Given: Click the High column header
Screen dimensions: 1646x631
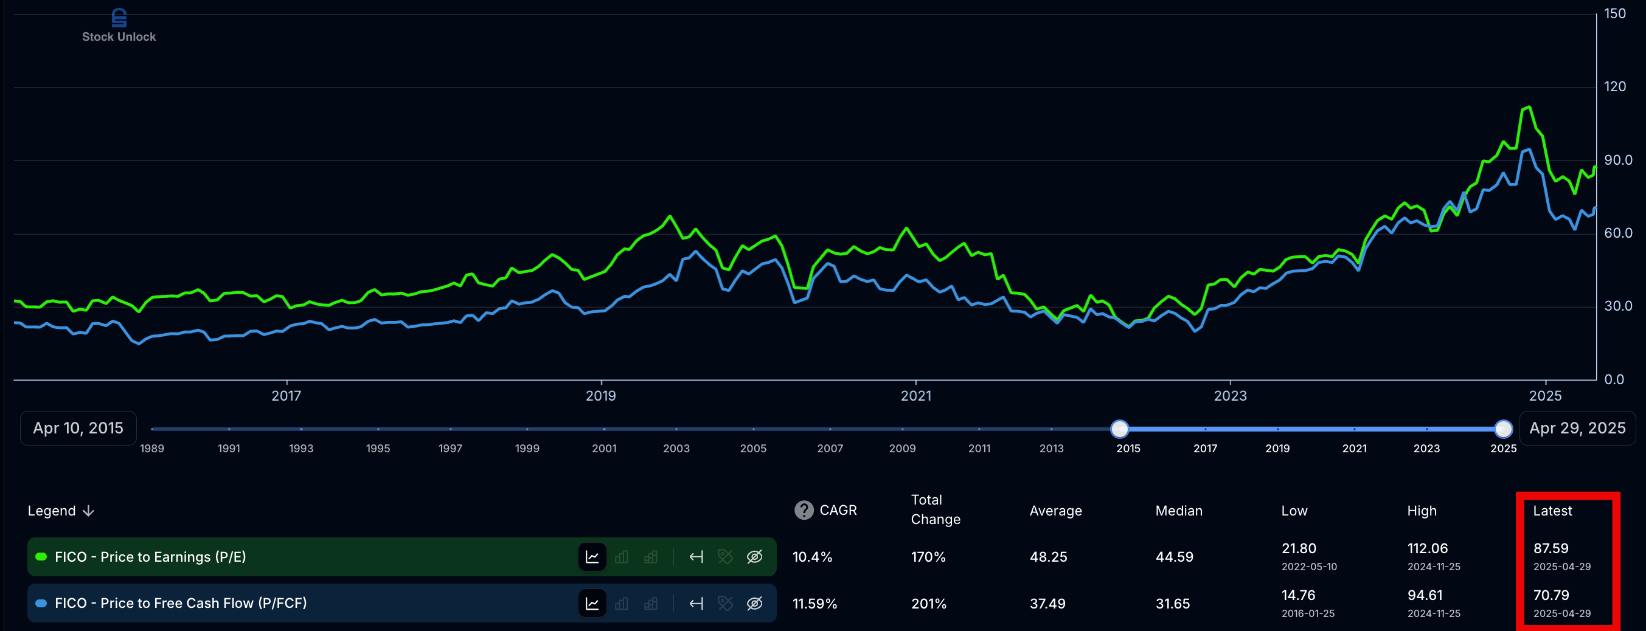Looking at the screenshot, I should 1422,511.
